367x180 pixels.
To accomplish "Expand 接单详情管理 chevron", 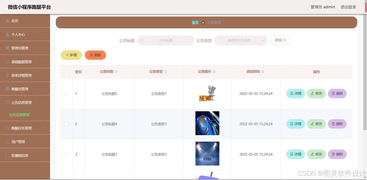I will [x=44, y=75].
